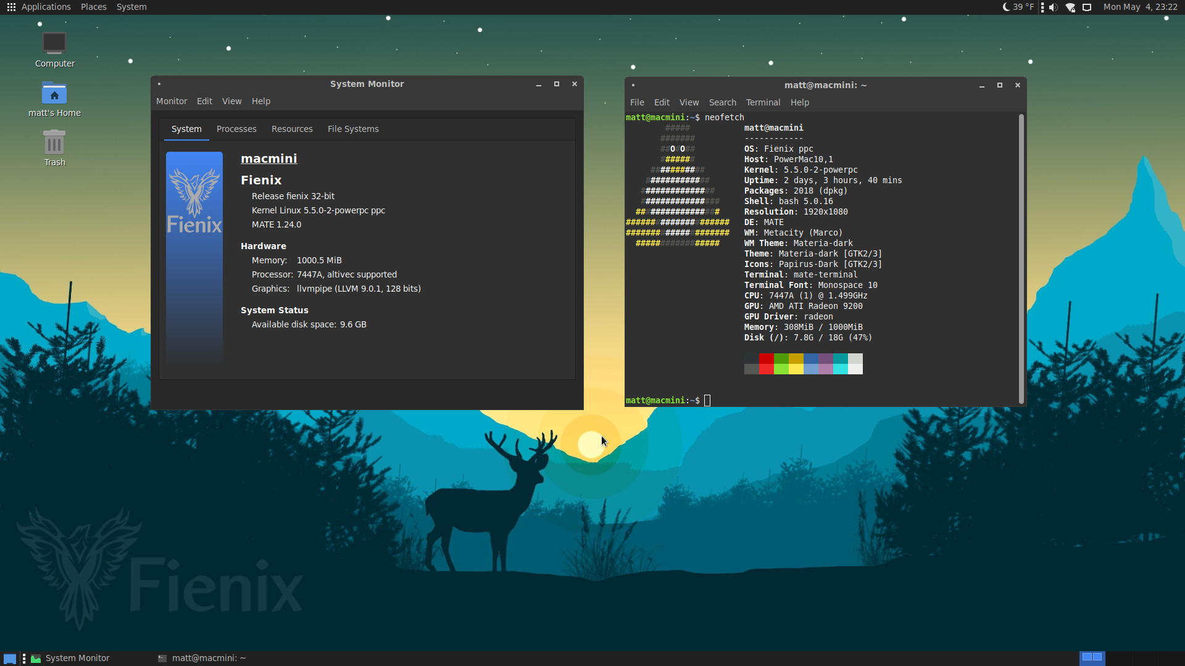The height and width of the screenshot is (666, 1185).
Task: Switch to the second workspace
Action: [1119, 658]
